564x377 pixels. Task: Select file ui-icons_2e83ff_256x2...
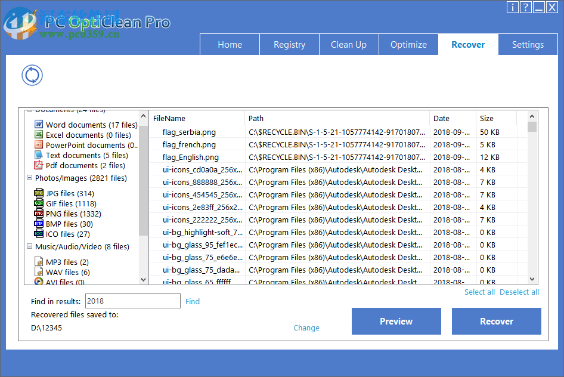(x=203, y=207)
